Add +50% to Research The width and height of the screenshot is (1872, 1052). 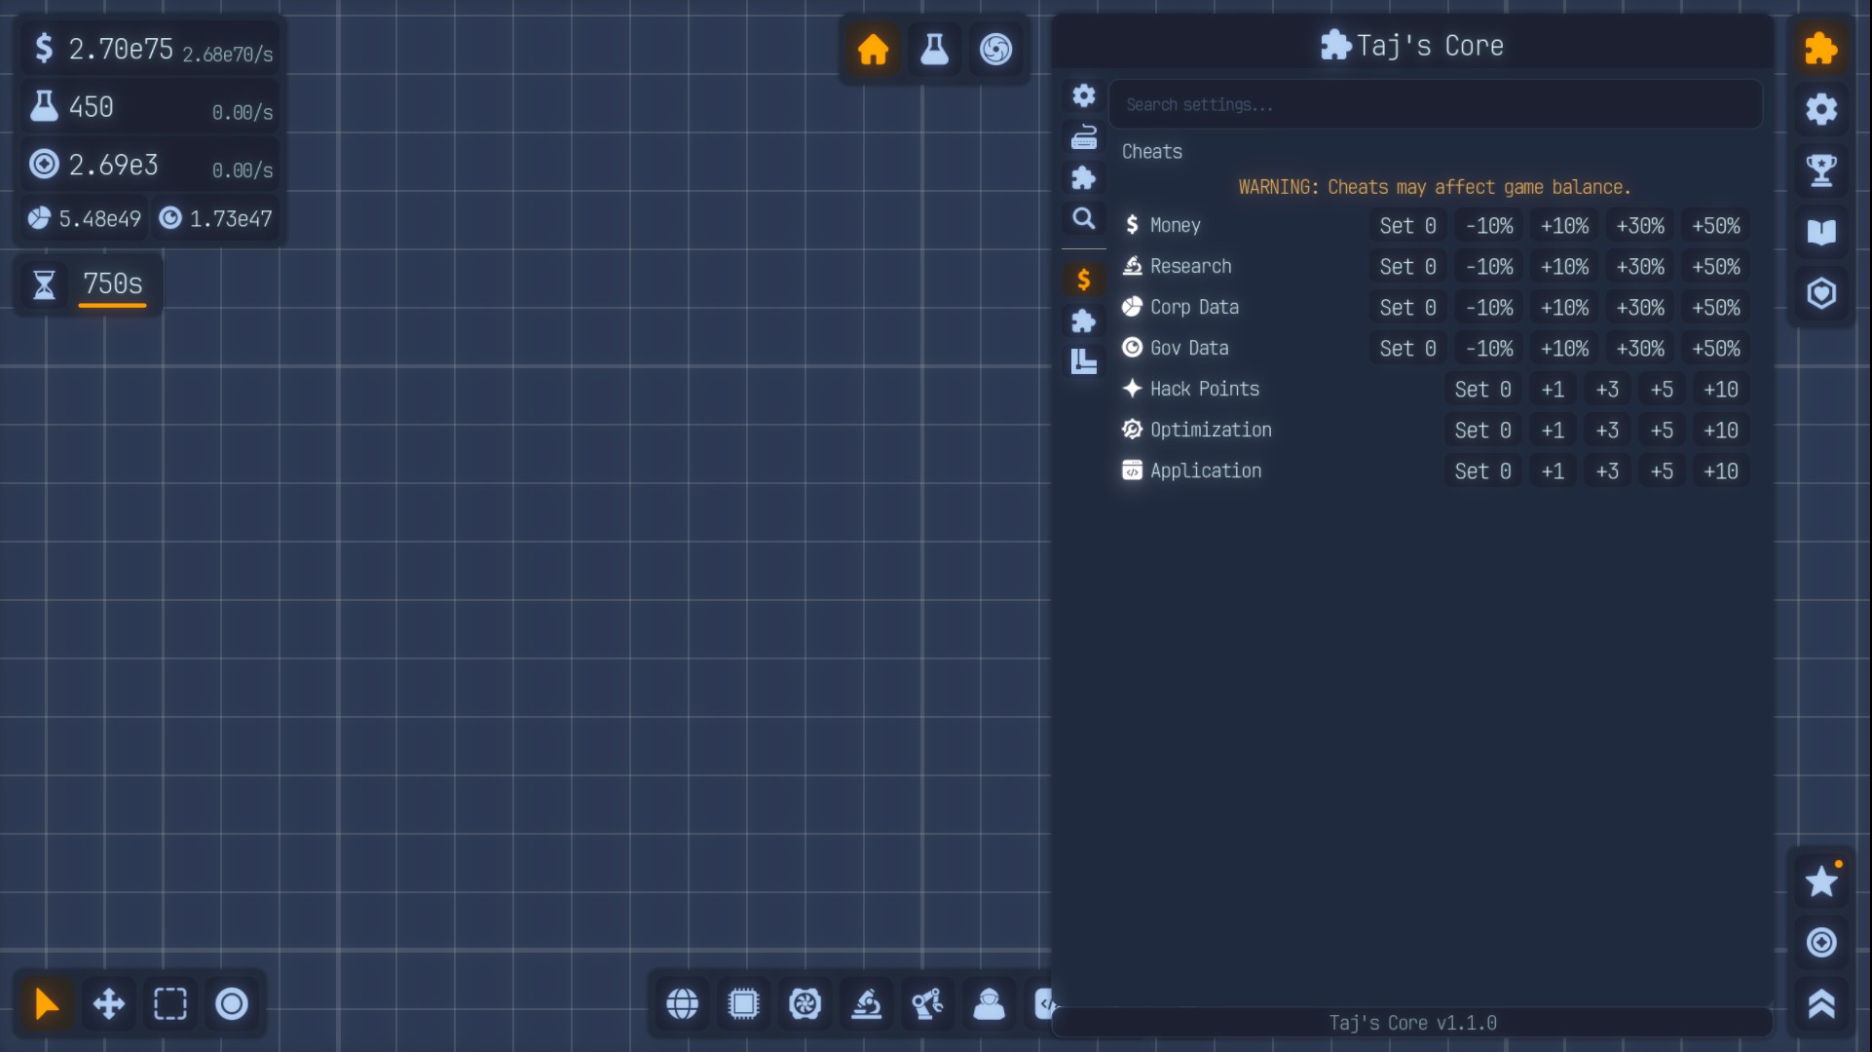tap(1715, 267)
